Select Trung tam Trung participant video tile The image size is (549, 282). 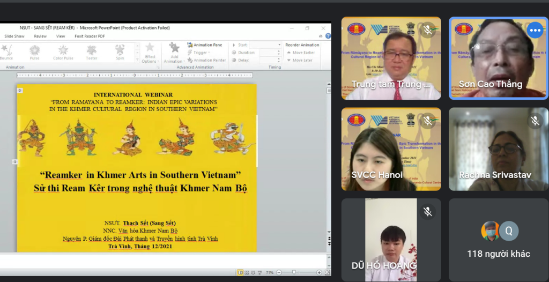pos(391,58)
